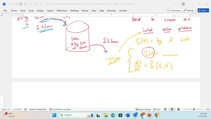Open Customize Quick Access Toolbar dropdown
The width and height of the screenshot is (211, 119).
click(41, 4)
